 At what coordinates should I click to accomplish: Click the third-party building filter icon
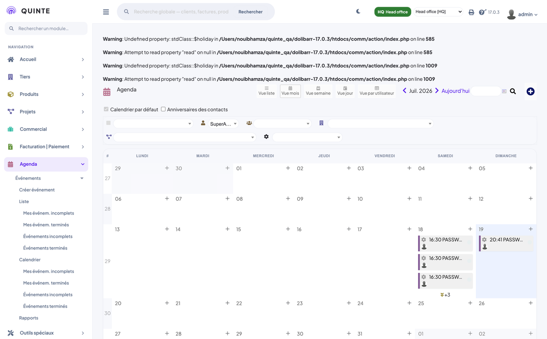[x=321, y=123]
